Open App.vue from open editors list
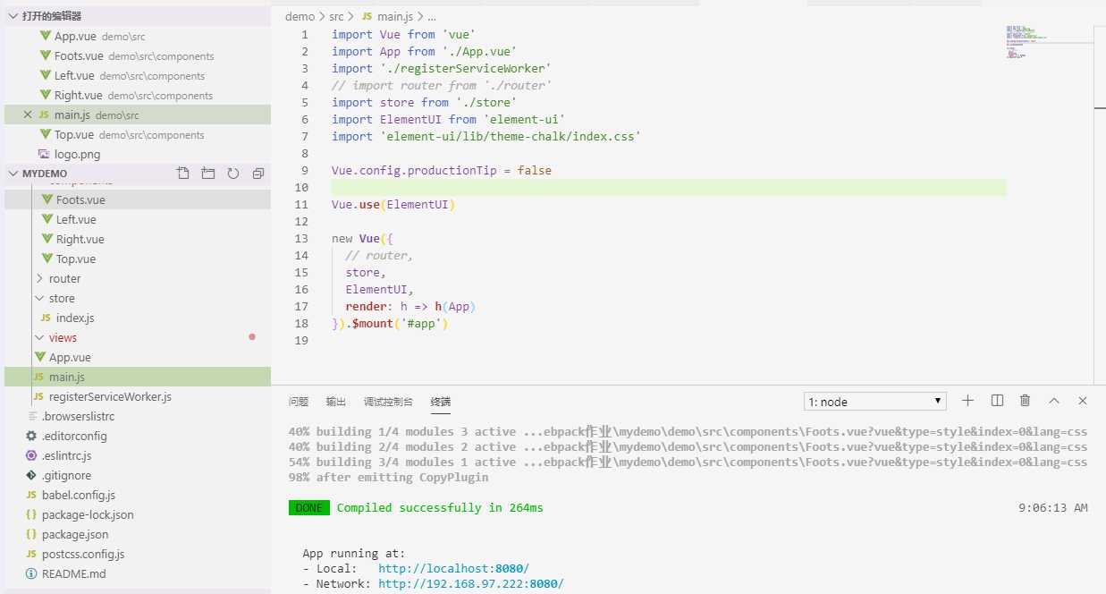This screenshot has width=1106, height=594. (137, 36)
